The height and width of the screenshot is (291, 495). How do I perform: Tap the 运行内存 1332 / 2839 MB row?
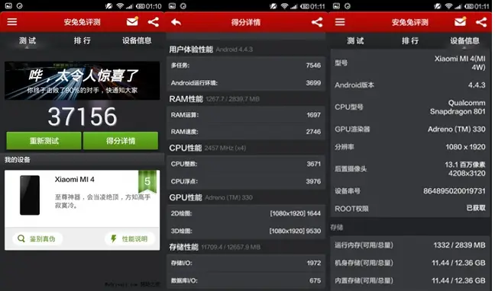click(409, 245)
